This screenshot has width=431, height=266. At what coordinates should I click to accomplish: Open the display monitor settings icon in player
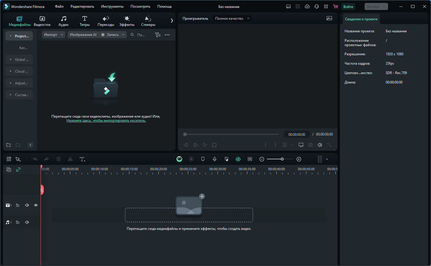coord(301,145)
